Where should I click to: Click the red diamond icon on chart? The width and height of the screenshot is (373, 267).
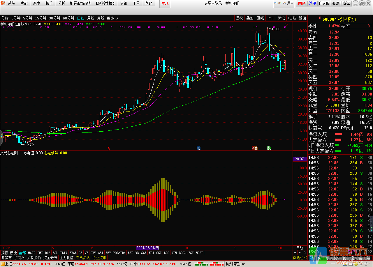[x=286, y=24]
